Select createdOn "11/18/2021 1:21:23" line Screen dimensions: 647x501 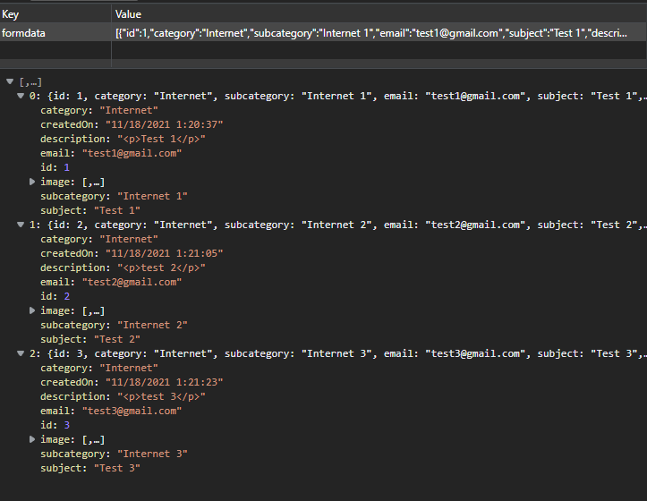coord(132,382)
